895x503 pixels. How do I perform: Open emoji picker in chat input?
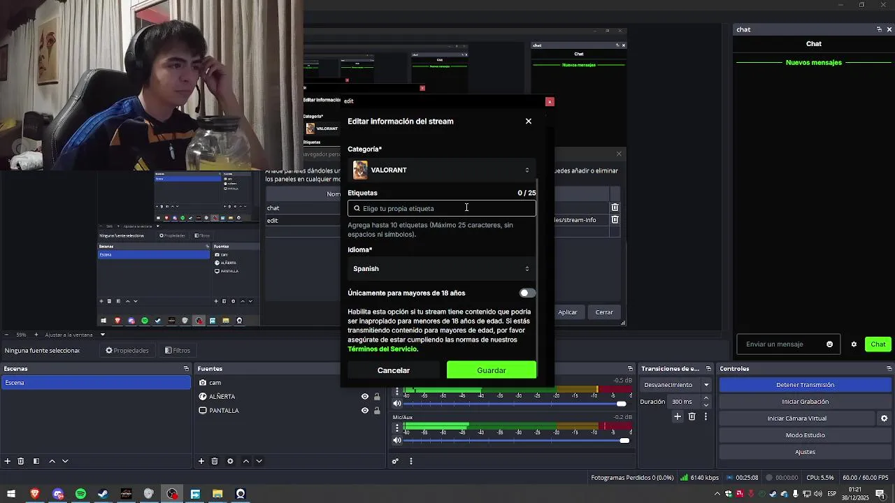click(830, 344)
